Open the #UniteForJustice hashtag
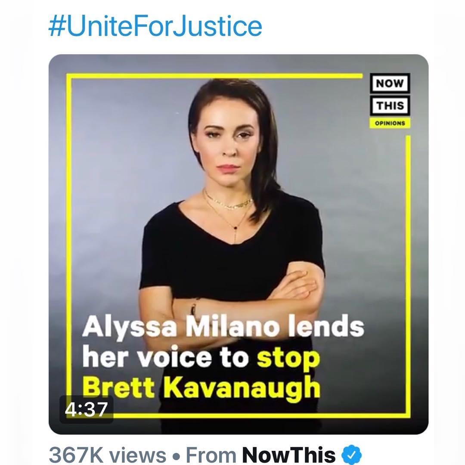 point(155,26)
